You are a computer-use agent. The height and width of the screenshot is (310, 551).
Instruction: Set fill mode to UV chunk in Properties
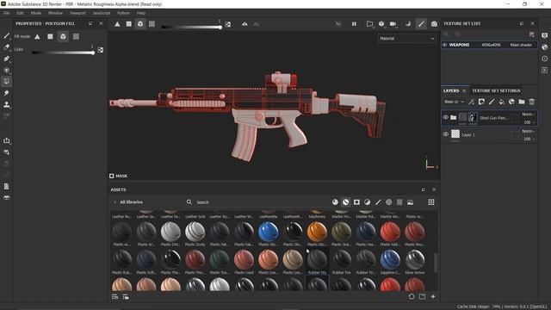point(76,36)
